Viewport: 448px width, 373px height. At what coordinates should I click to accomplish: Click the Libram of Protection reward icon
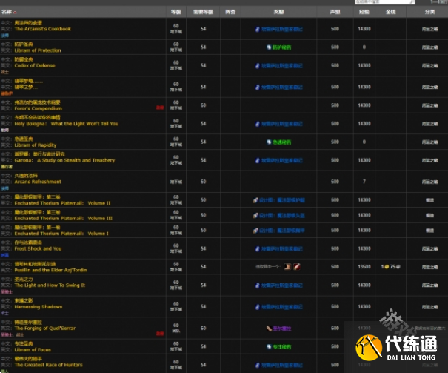point(269,47)
